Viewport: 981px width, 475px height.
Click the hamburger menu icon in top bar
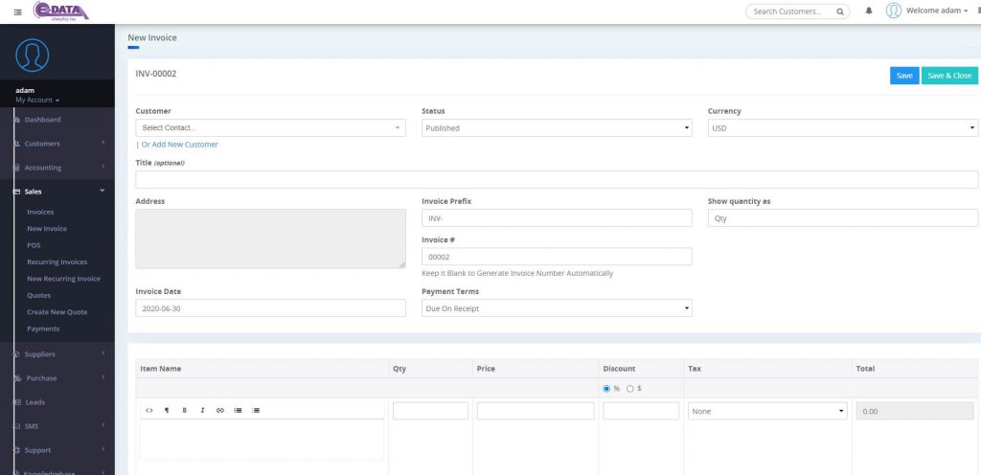[x=17, y=11]
